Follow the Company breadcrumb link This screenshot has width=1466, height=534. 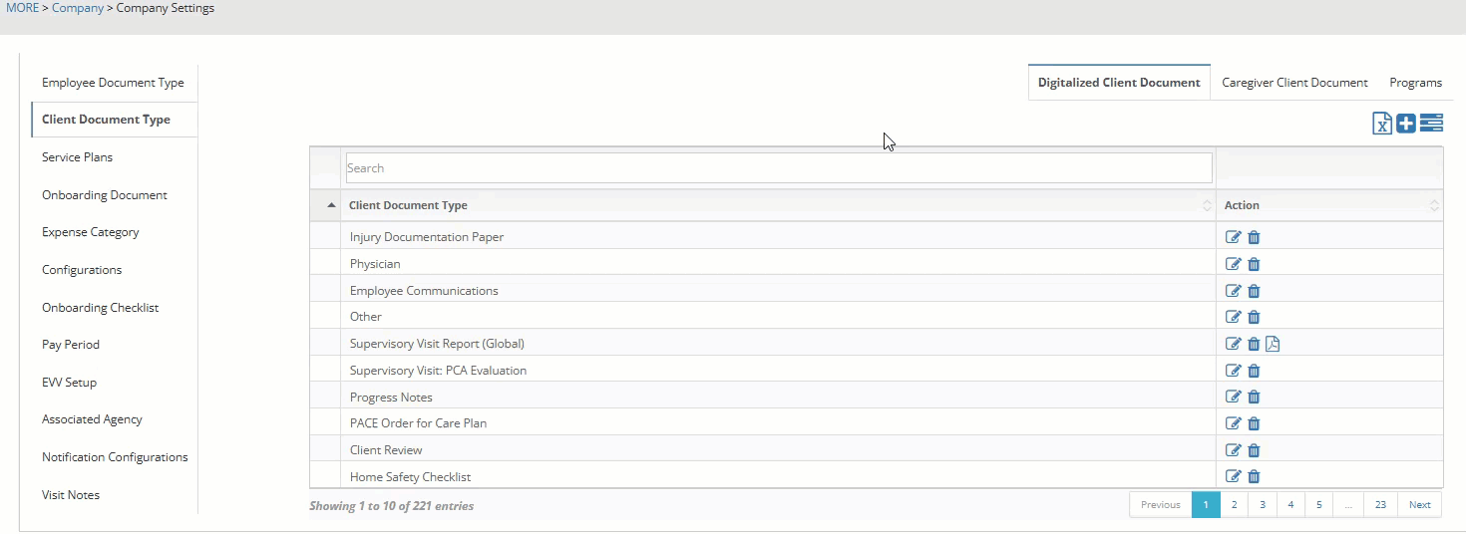78,8
